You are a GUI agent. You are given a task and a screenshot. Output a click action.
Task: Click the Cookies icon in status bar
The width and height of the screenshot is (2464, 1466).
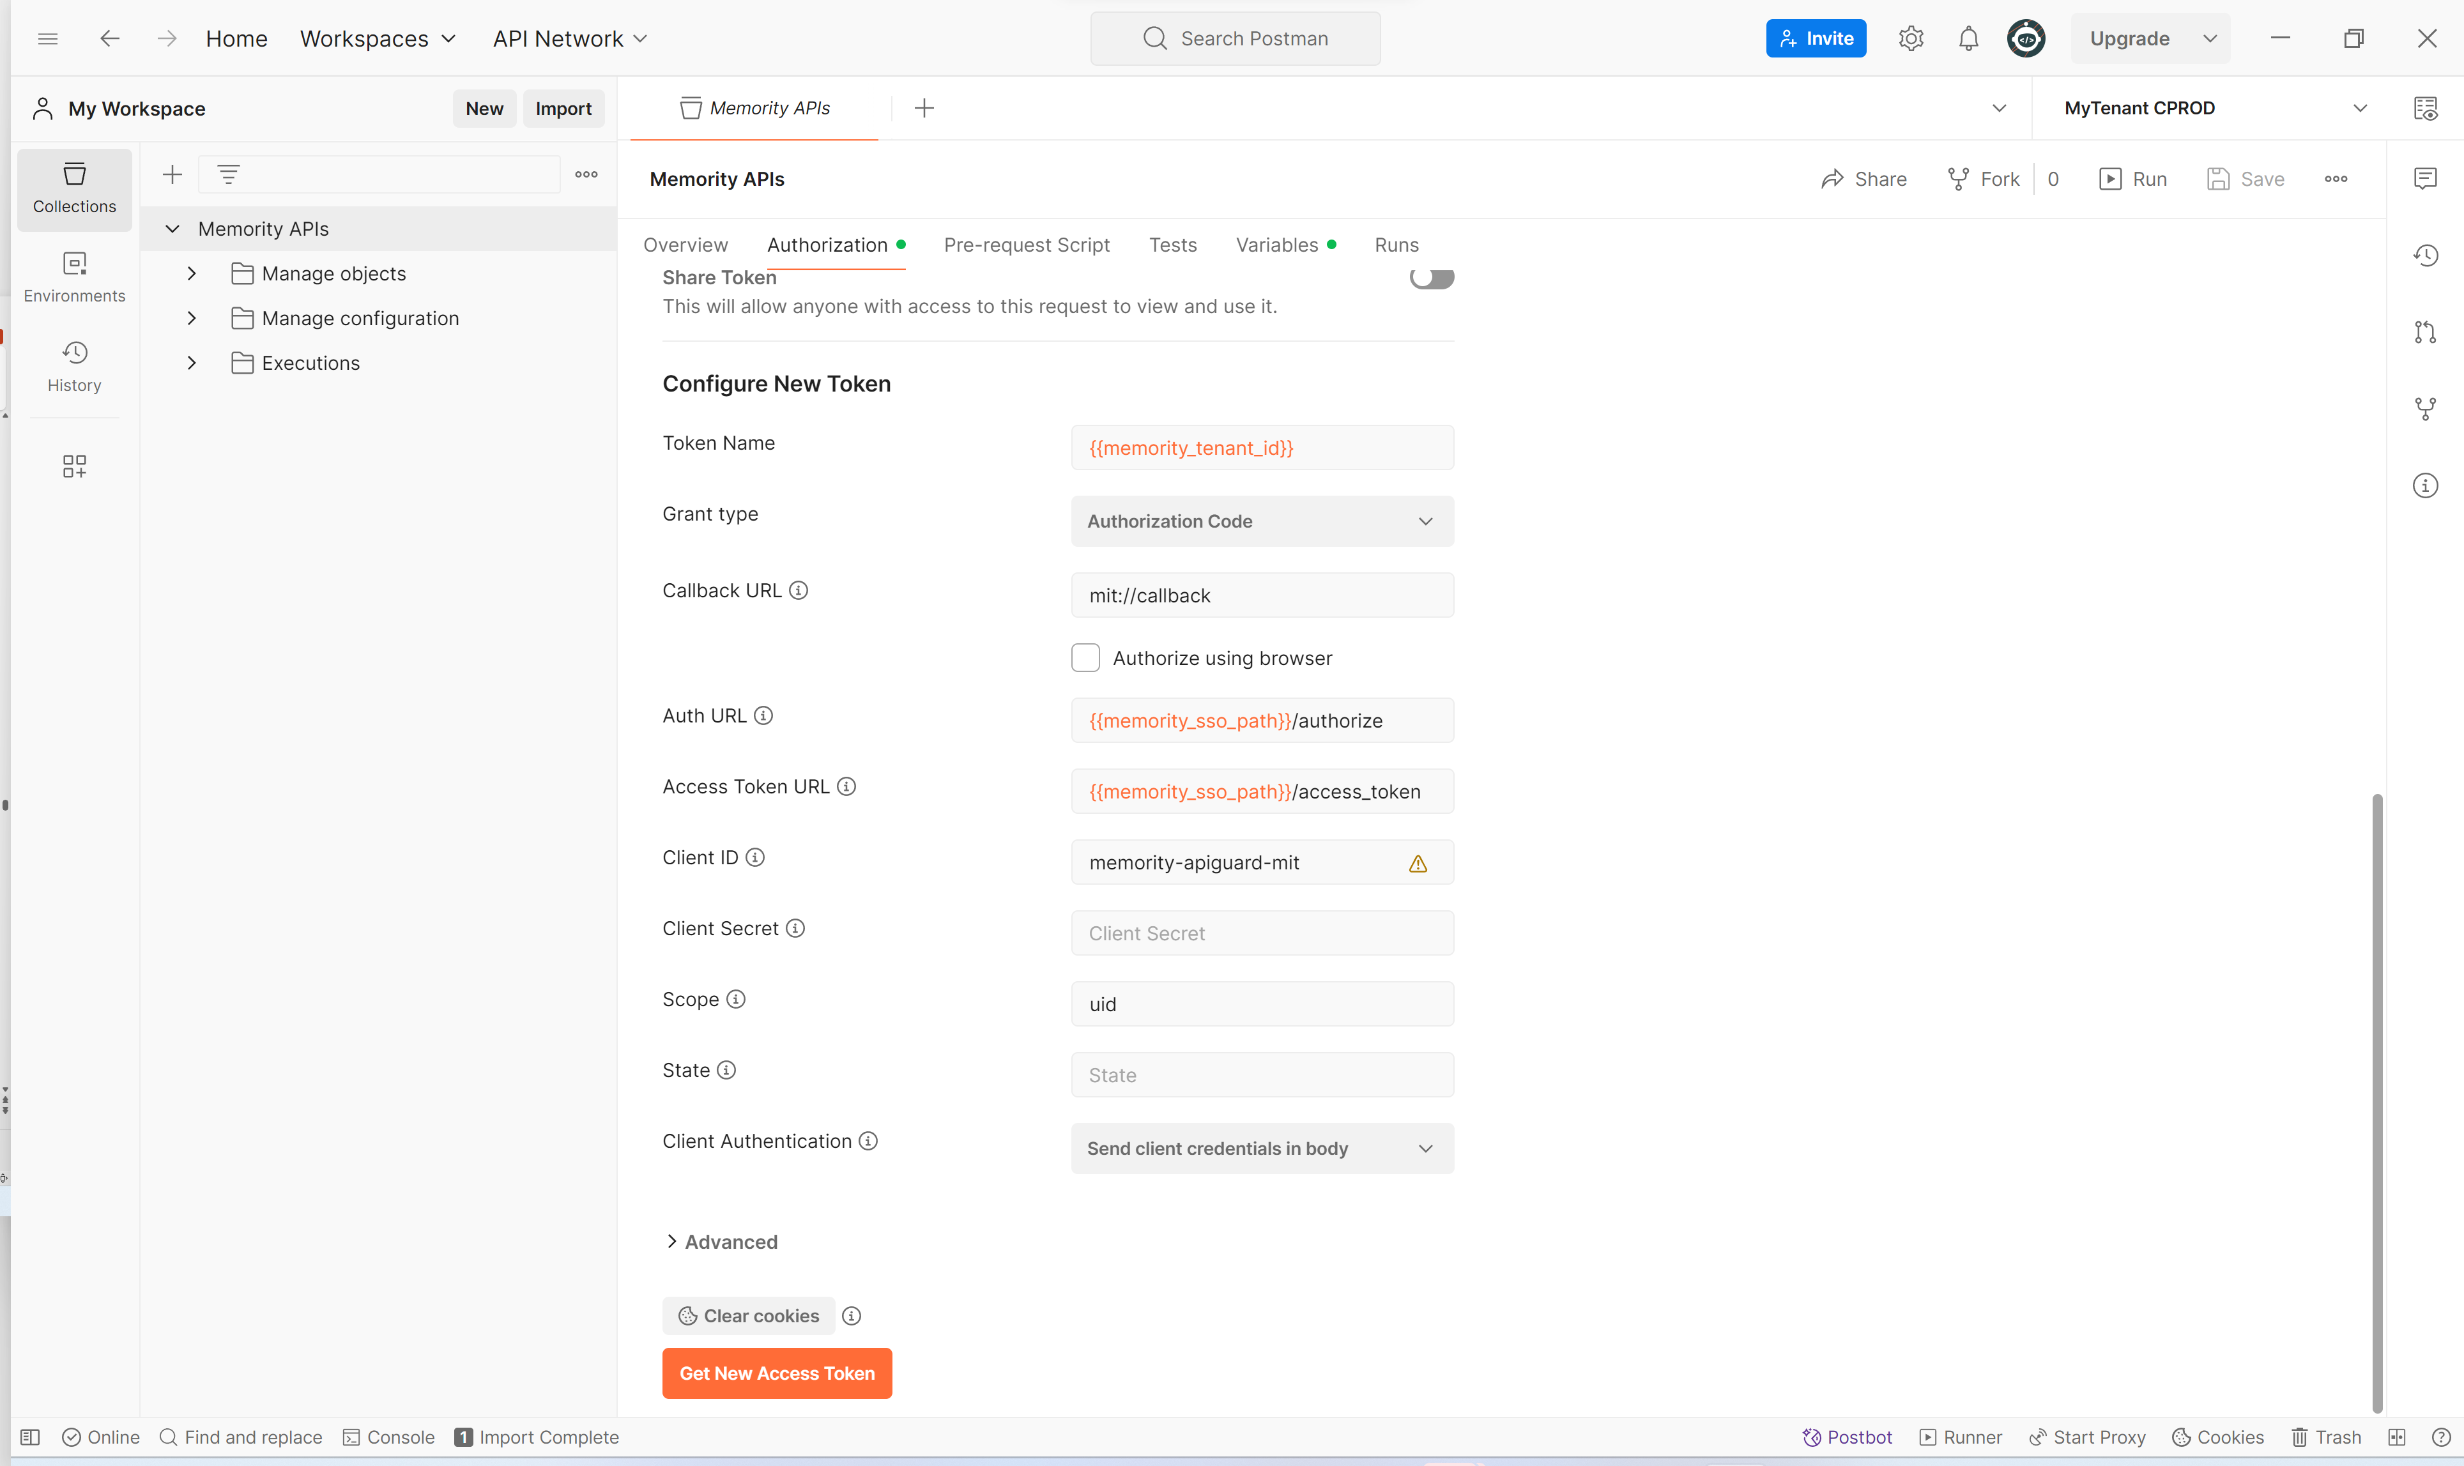[2217, 1437]
